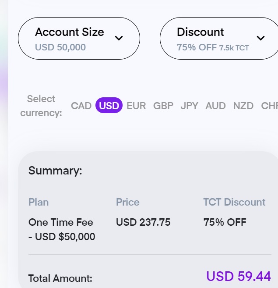Click the Summary heading
278x288 pixels.
click(x=55, y=171)
